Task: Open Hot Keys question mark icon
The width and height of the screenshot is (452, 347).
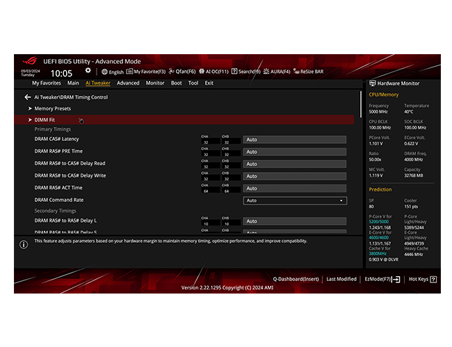Action: 433,279
